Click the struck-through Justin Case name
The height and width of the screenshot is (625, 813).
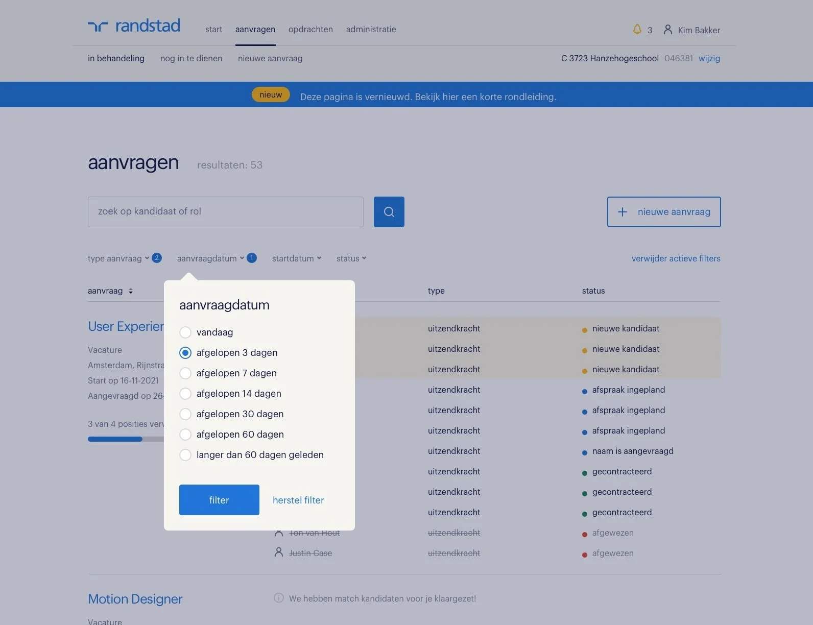(x=310, y=553)
